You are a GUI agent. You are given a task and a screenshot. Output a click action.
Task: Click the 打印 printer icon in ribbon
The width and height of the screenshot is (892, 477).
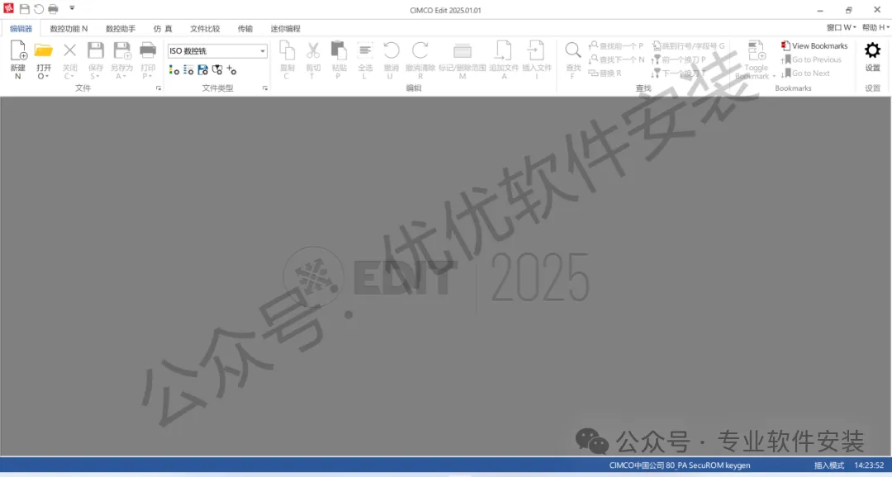(148, 50)
